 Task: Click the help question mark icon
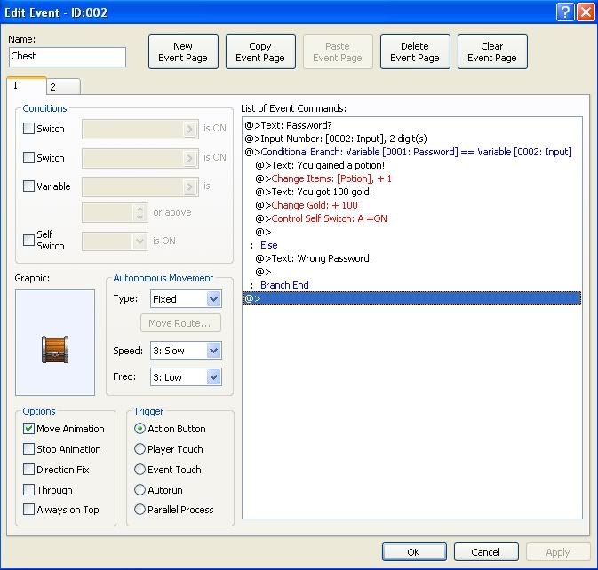pyautogui.click(x=565, y=12)
